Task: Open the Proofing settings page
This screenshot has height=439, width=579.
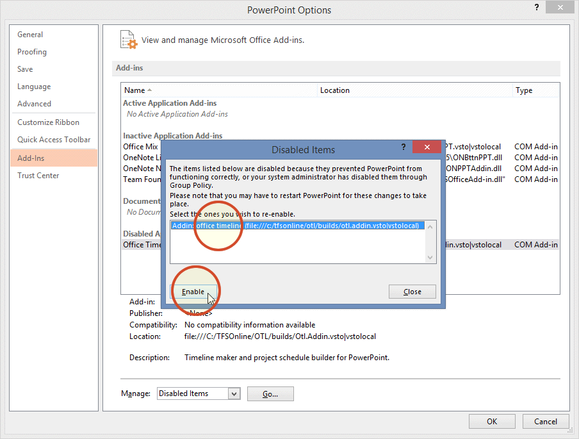Action: [x=31, y=51]
